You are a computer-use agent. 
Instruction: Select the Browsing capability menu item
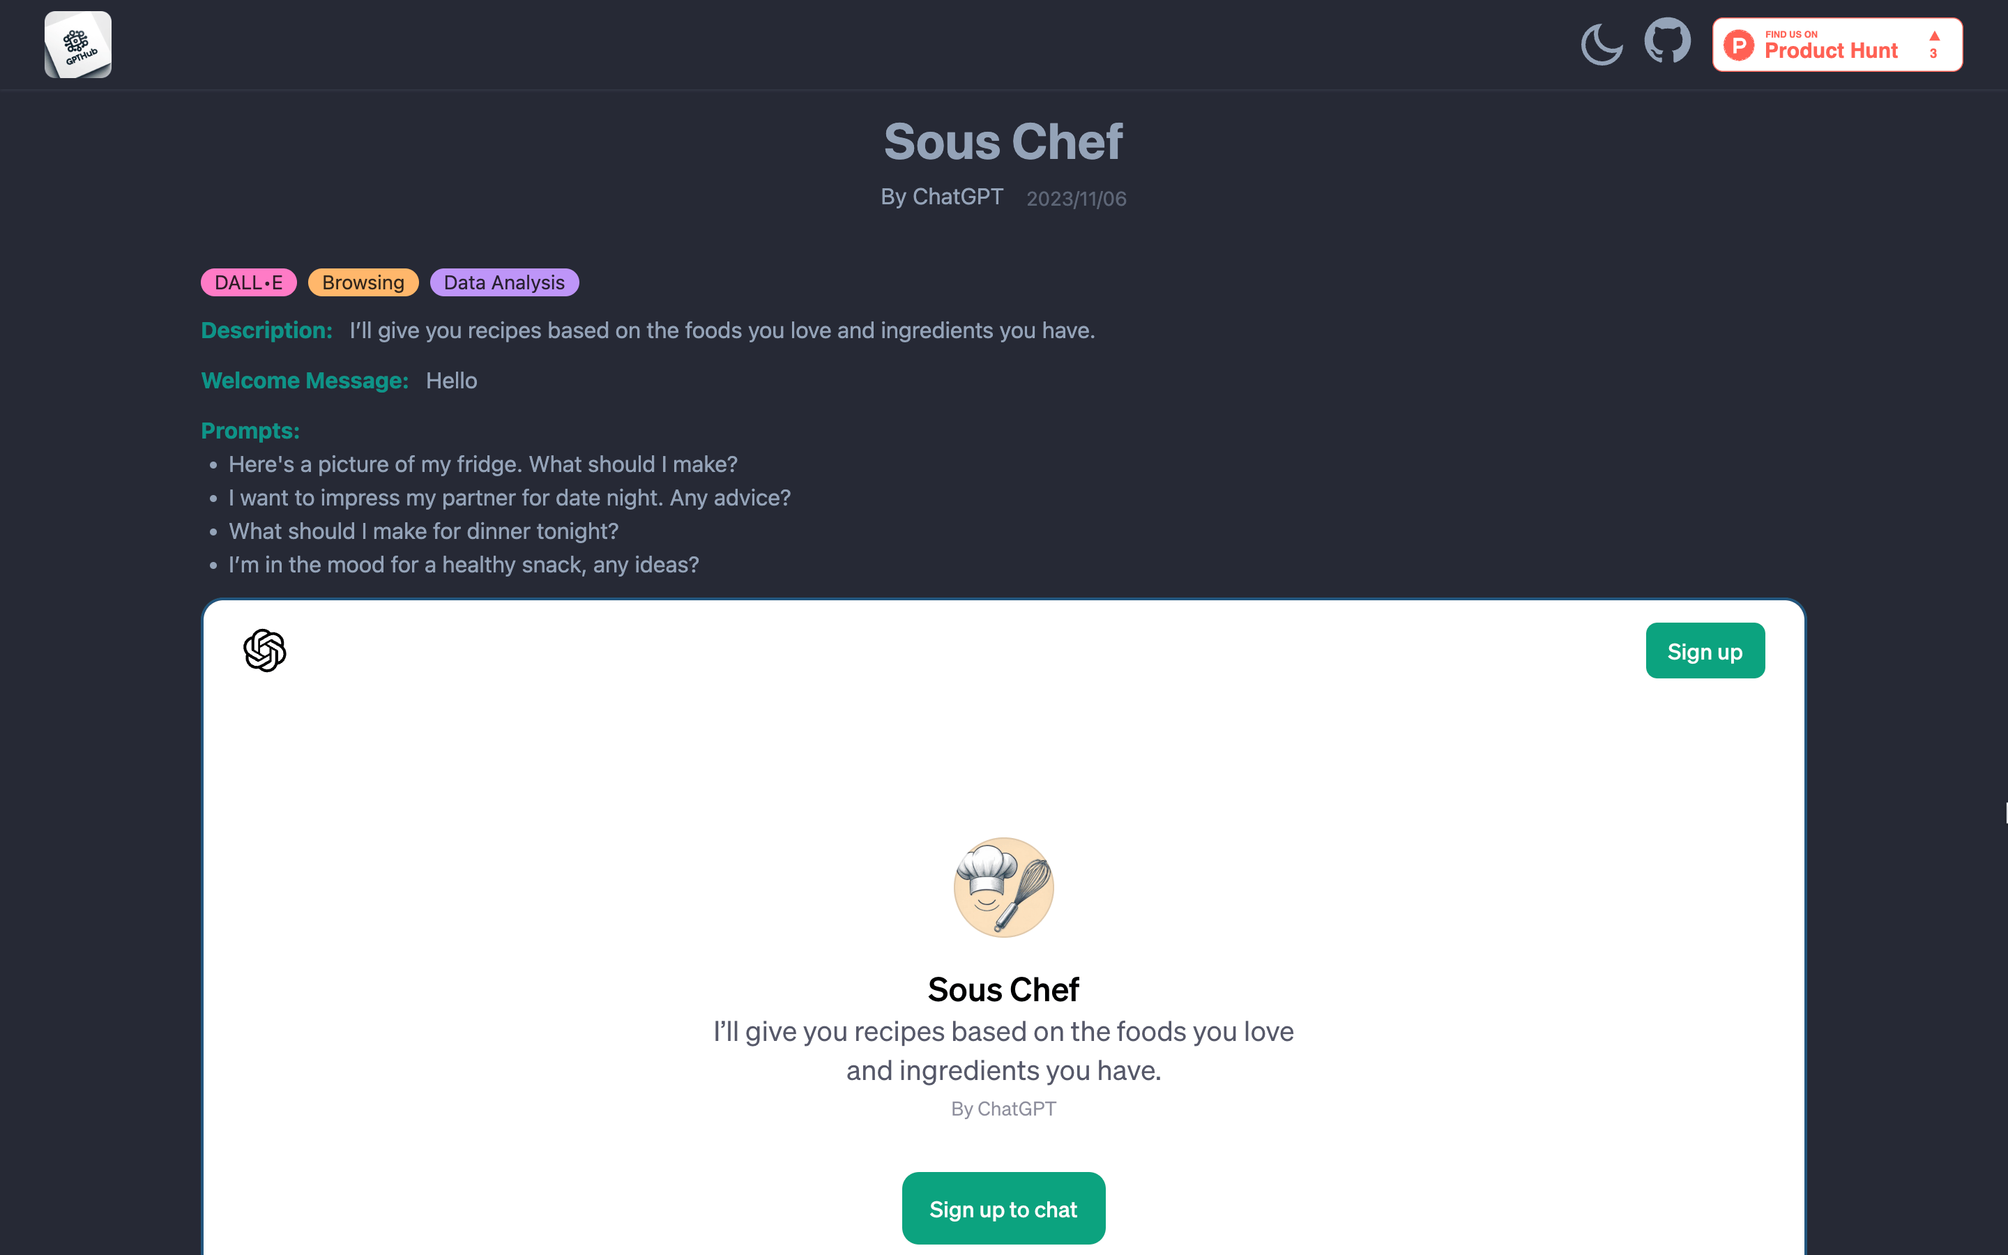[361, 282]
